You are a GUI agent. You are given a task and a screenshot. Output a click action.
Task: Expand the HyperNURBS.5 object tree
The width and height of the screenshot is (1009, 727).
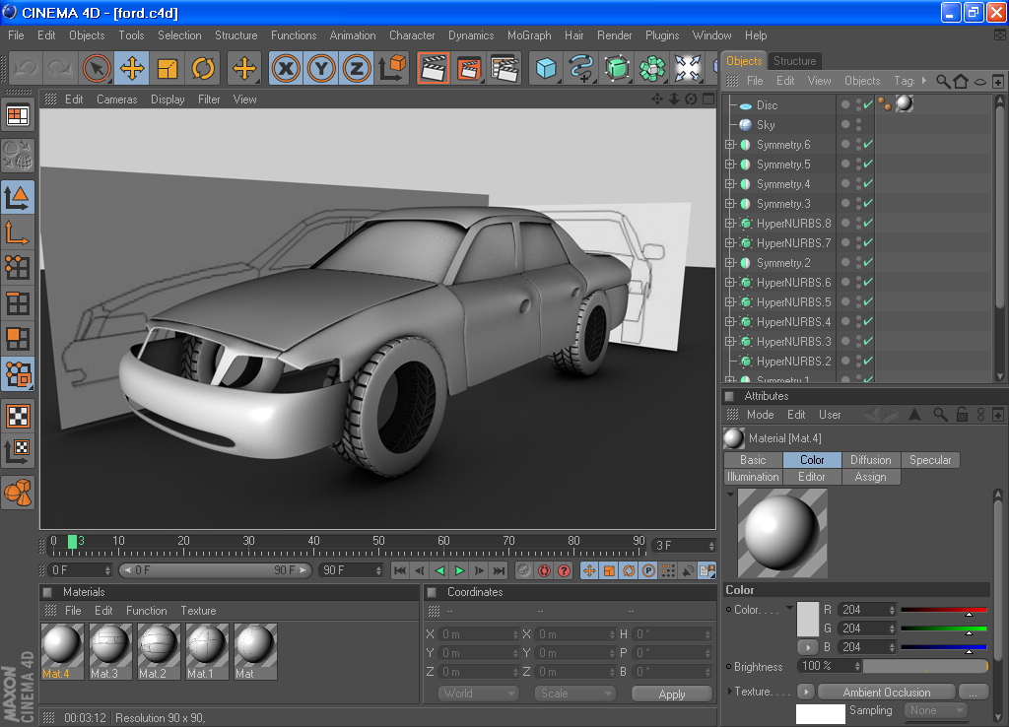[x=730, y=301]
